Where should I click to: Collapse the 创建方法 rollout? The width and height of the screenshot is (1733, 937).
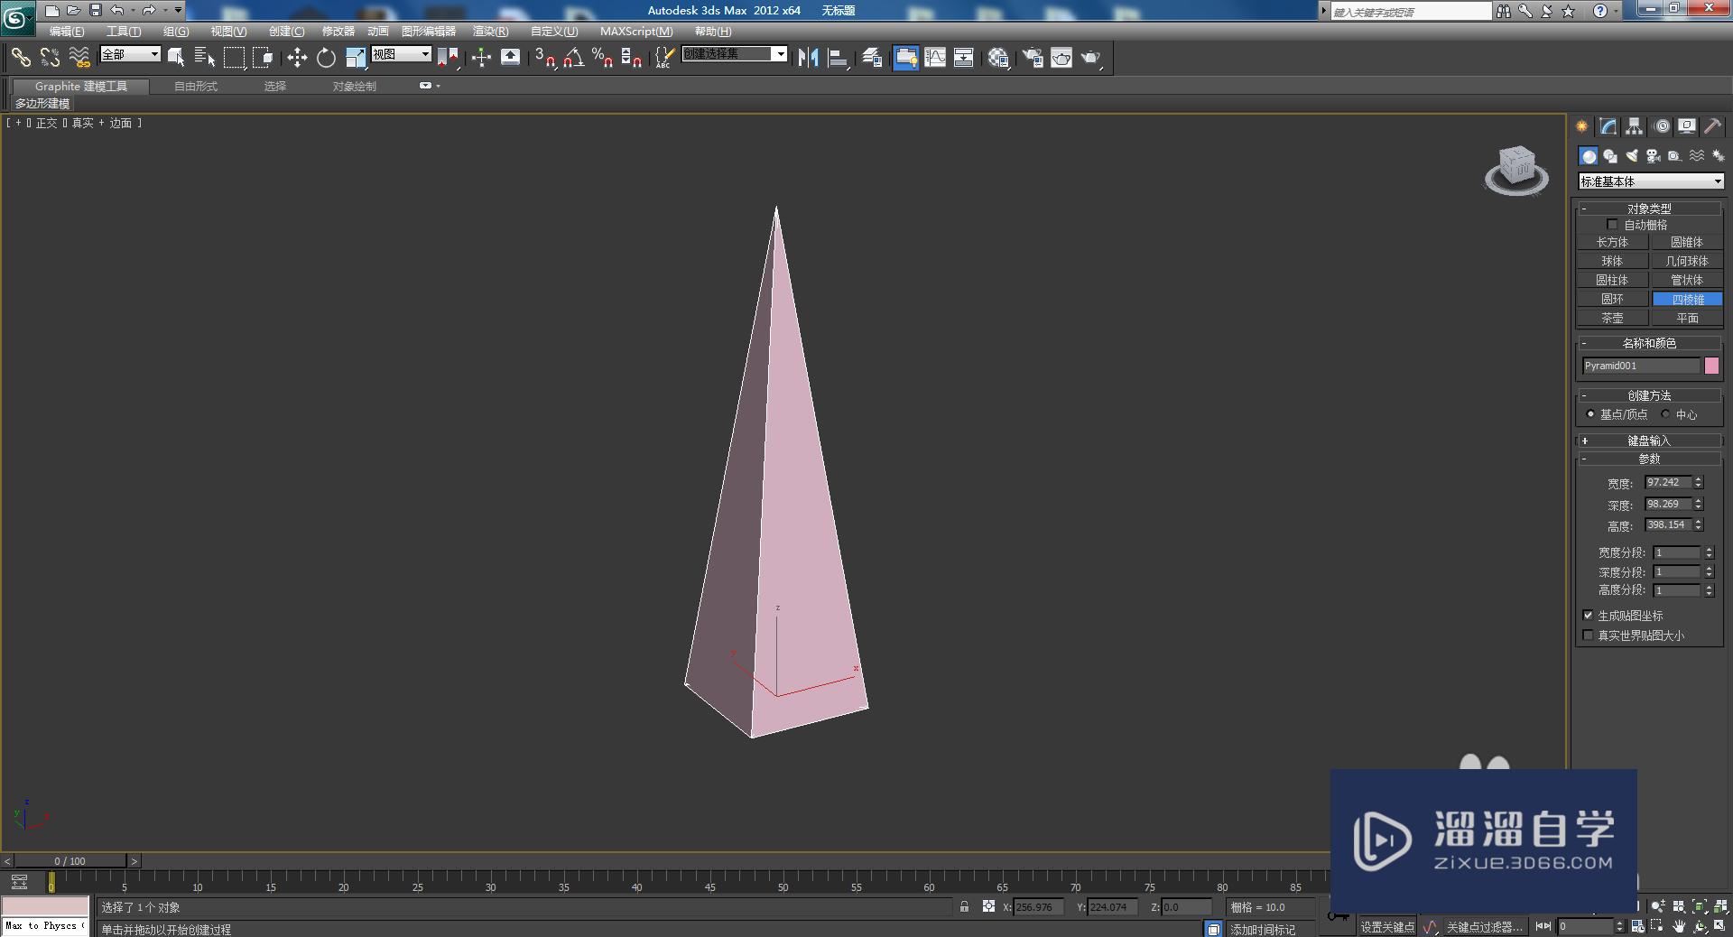pyautogui.click(x=1649, y=395)
